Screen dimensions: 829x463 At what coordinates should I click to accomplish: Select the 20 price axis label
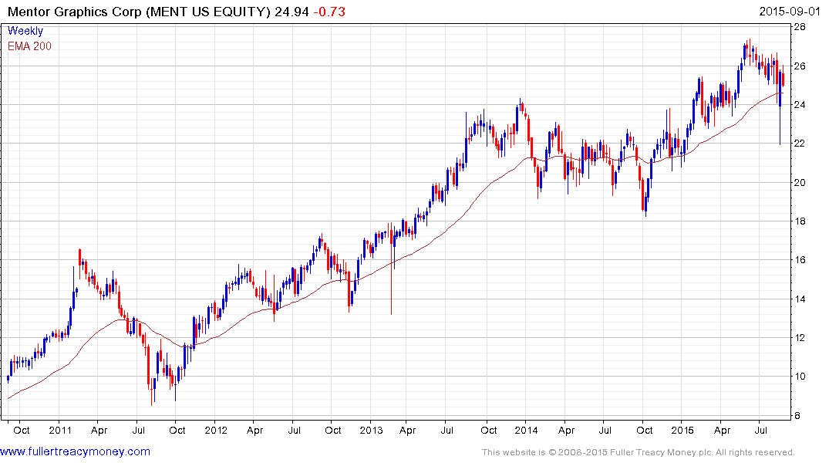pos(800,183)
